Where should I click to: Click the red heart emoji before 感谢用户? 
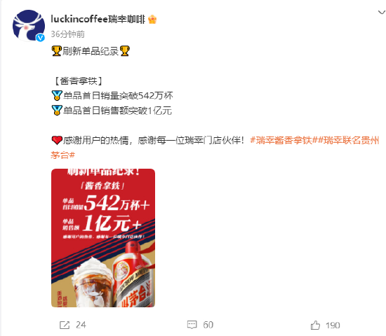57,141
